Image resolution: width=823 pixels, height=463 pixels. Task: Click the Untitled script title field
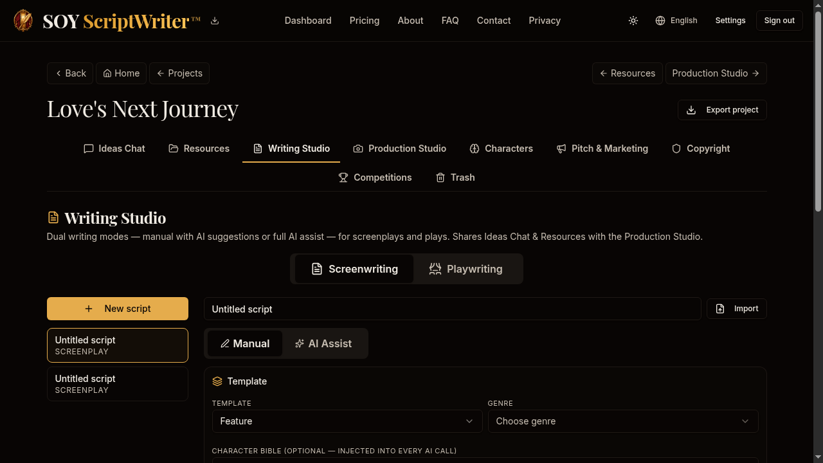click(453, 309)
